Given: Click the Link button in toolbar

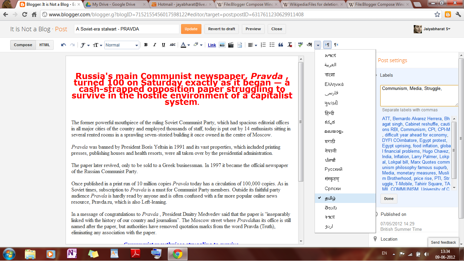Looking at the screenshot, I should coord(212,45).
